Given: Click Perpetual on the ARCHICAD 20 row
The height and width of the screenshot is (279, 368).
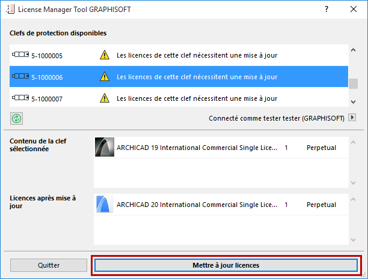Looking at the screenshot, I should click(x=321, y=205).
